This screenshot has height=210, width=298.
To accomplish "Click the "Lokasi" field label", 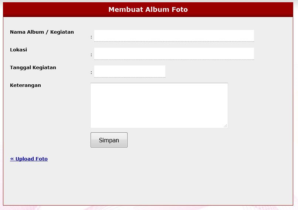I will tap(18, 50).
